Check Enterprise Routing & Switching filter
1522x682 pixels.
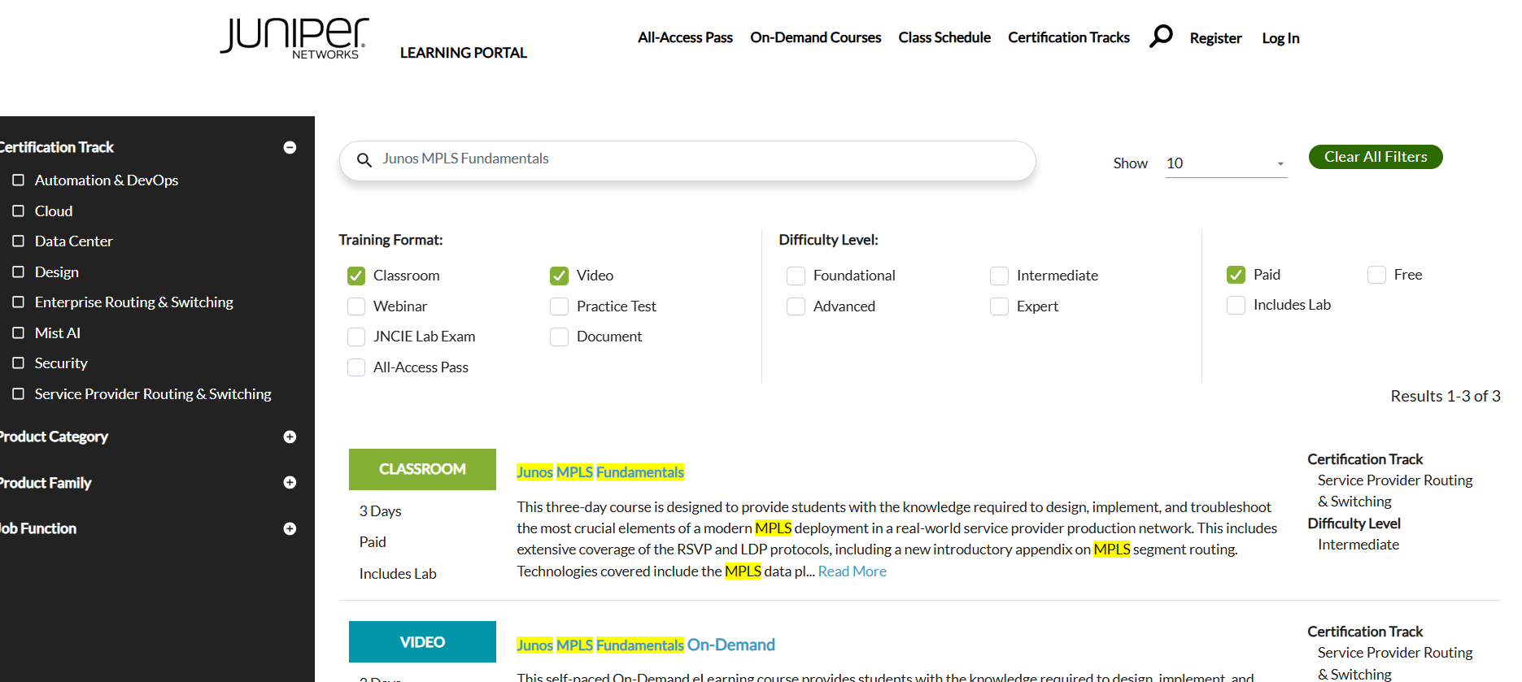[19, 302]
